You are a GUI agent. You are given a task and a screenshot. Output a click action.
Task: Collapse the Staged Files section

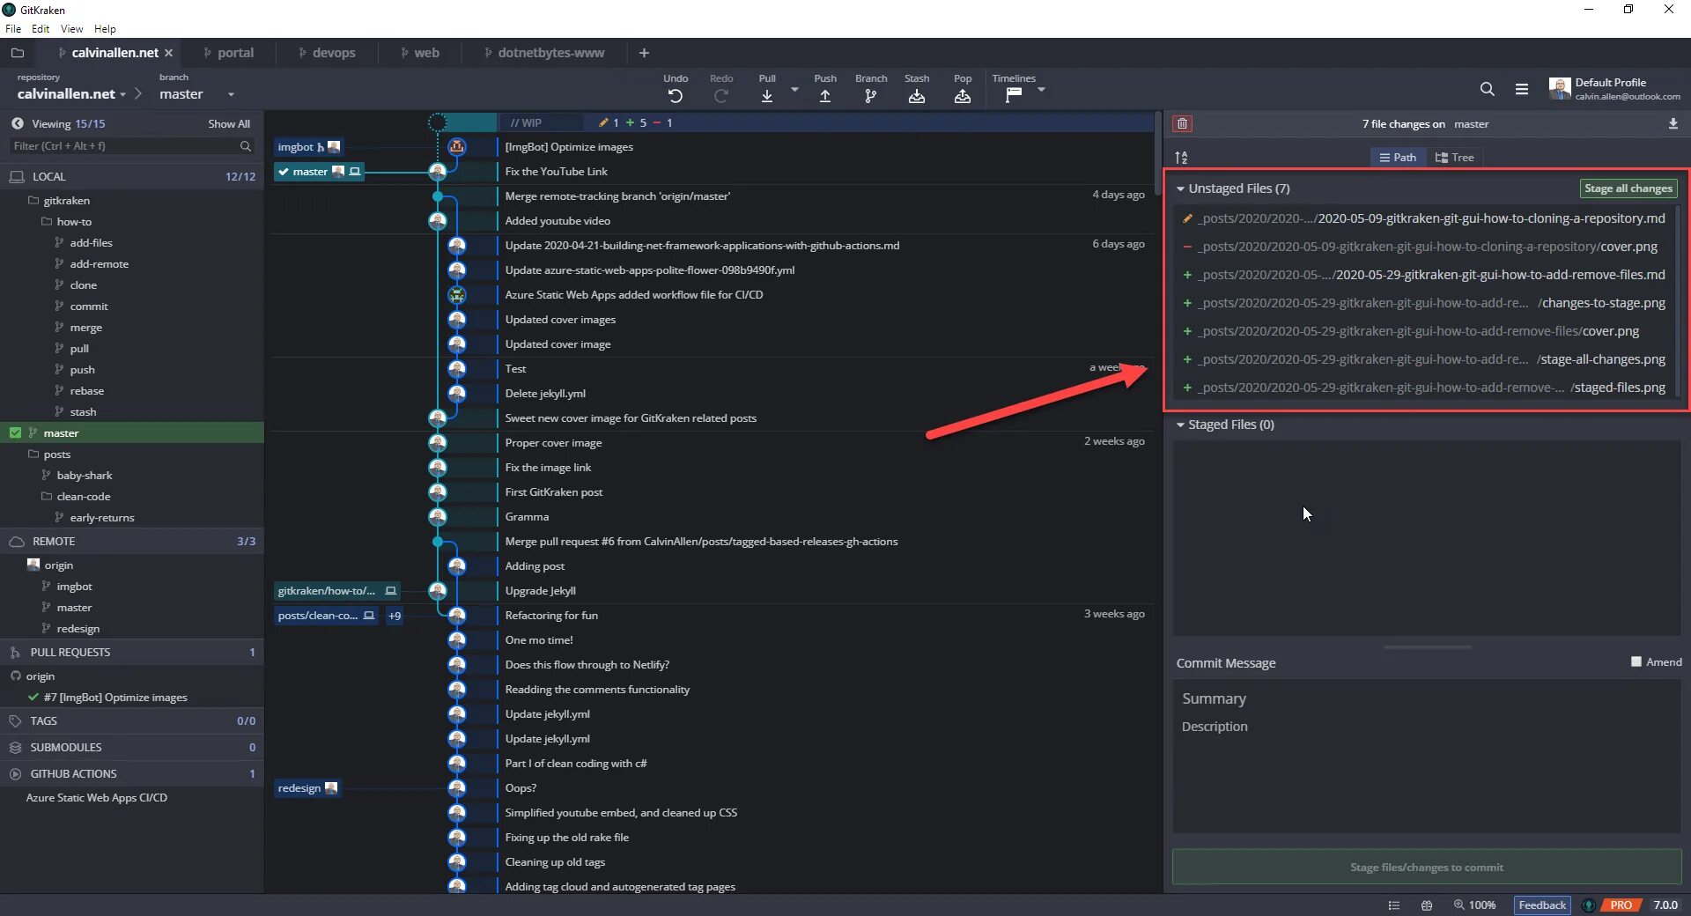tap(1180, 425)
